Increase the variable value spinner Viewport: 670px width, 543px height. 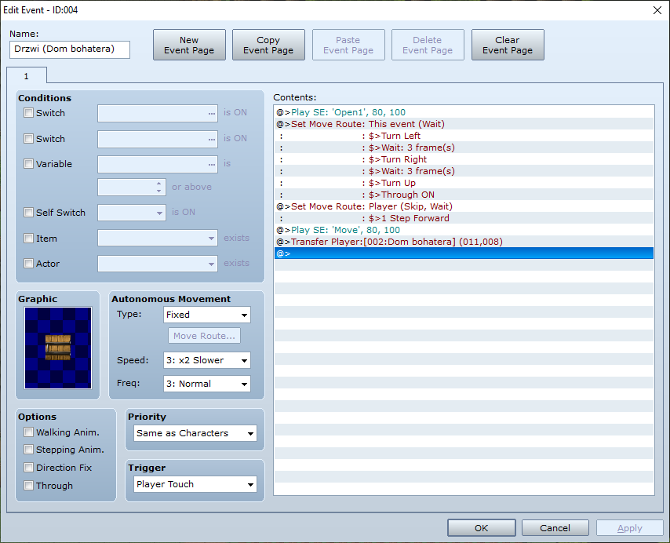click(159, 184)
